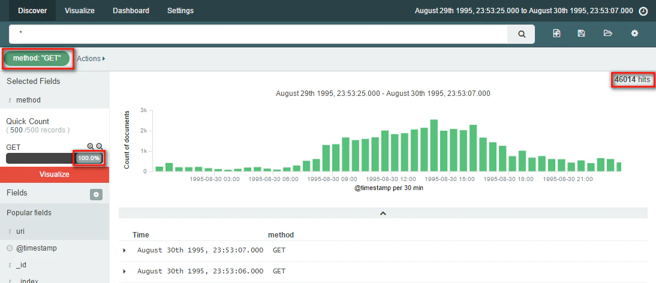
Task: Click the Popular fields heading
Action: point(29,213)
